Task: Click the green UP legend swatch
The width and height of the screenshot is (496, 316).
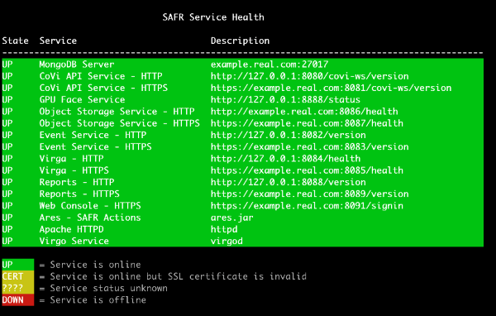Action: pos(17,265)
